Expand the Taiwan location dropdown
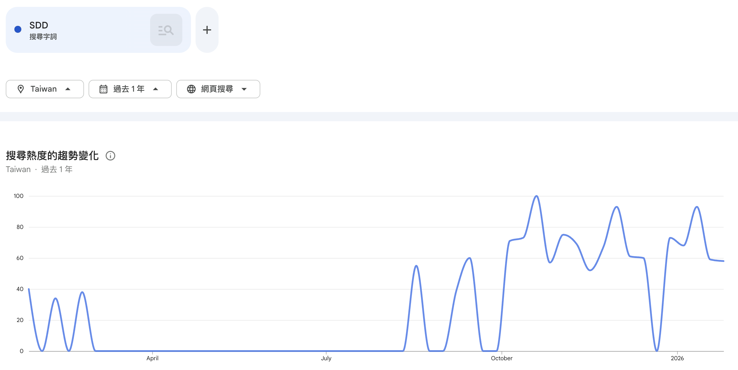 coord(68,89)
